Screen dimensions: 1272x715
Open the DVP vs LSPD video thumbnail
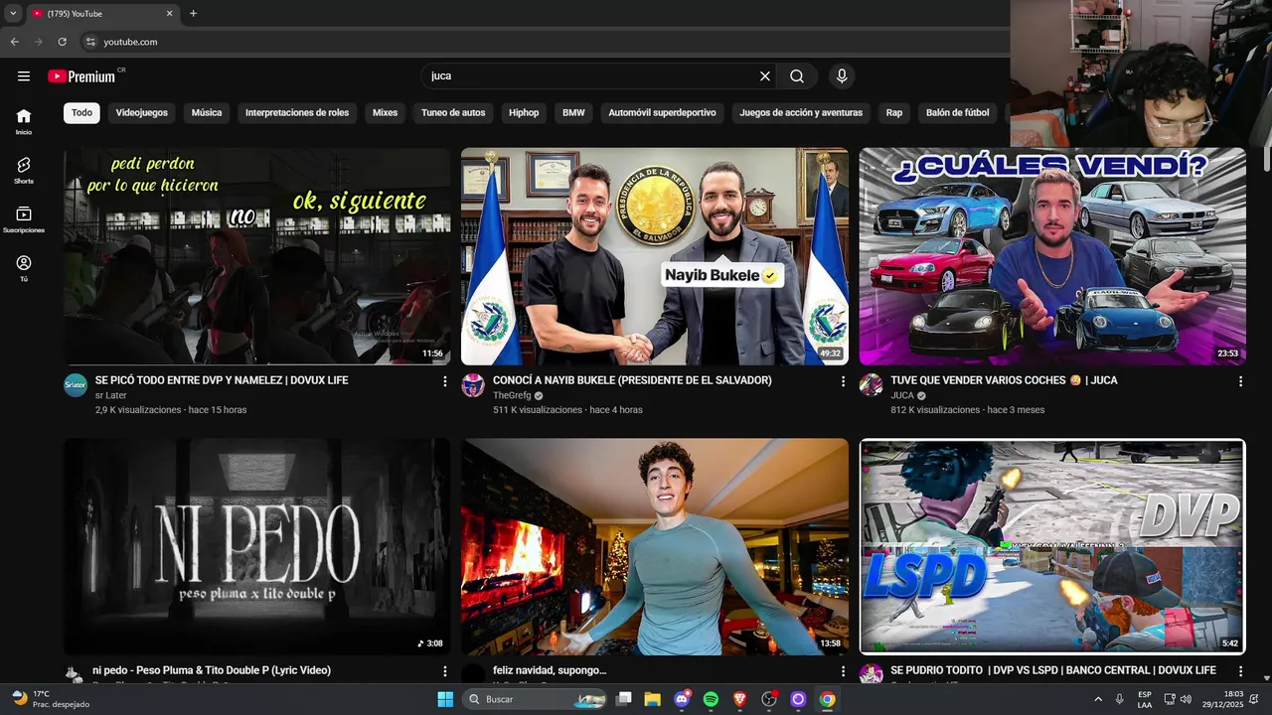click(1052, 546)
